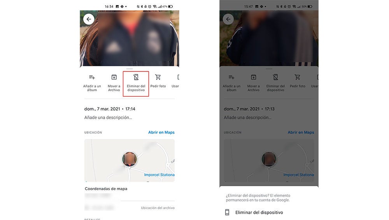The image size is (389, 220).
Task: Tap drag handle above actions in left screenshot
Action: tap(130, 69)
